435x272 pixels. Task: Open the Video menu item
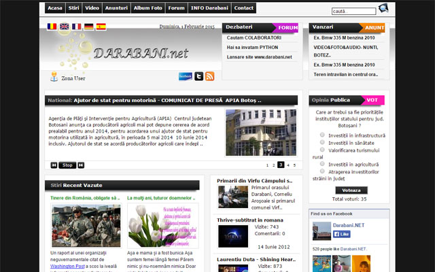pyautogui.click(x=92, y=8)
